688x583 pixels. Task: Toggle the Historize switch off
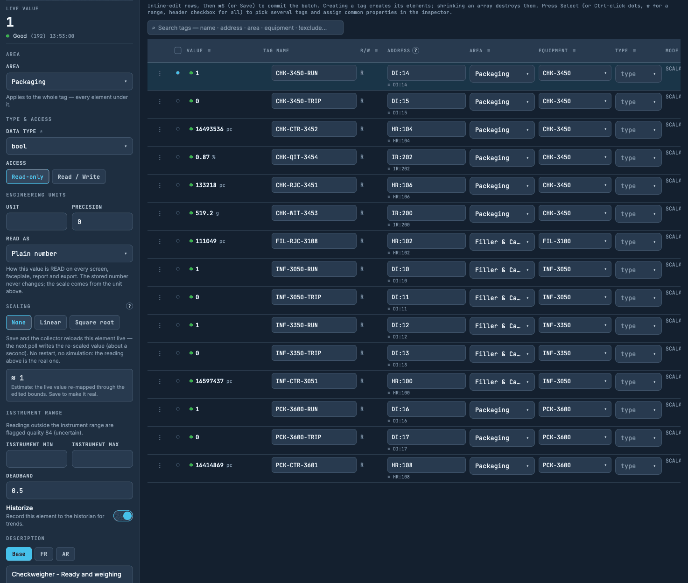pyautogui.click(x=123, y=516)
